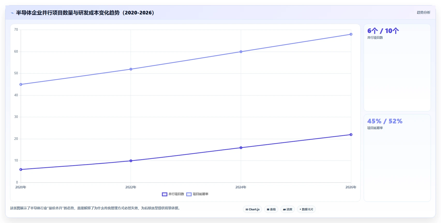Select the 数据卡片 chip

click(x=306, y=209)
